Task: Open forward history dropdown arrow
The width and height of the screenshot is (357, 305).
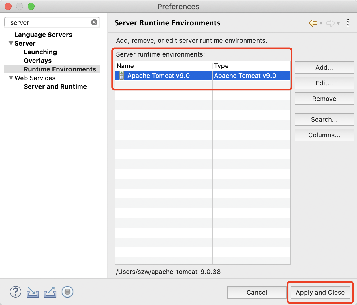Action: 338,24
